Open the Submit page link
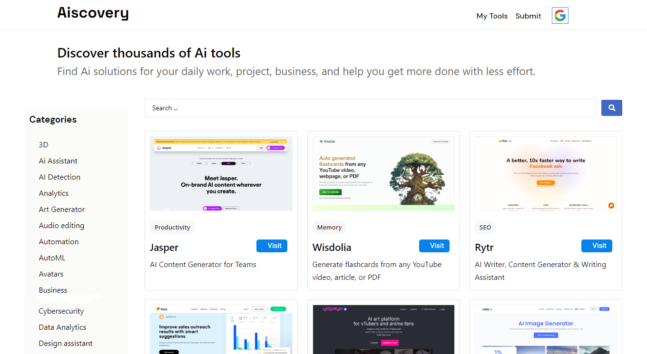This screenshot has height=354, width=647. click(x=528, y=16)
